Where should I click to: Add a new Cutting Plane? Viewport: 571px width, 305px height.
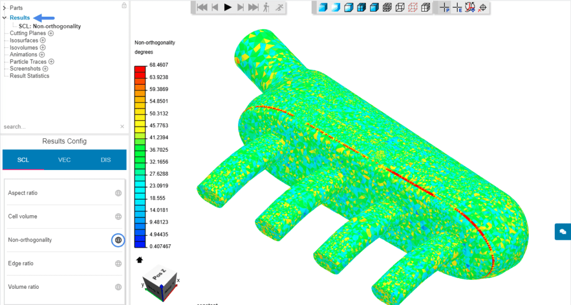tap(51, 33)
